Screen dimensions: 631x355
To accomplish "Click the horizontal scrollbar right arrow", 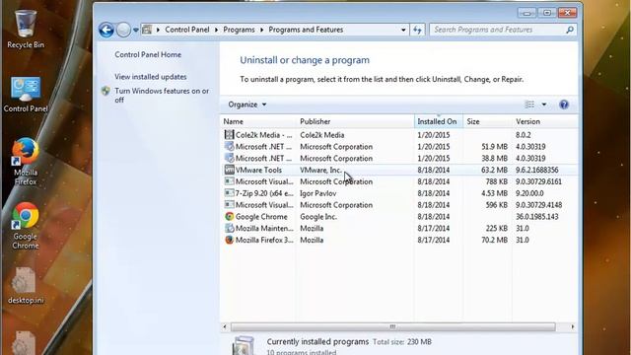I will [573, 326].
